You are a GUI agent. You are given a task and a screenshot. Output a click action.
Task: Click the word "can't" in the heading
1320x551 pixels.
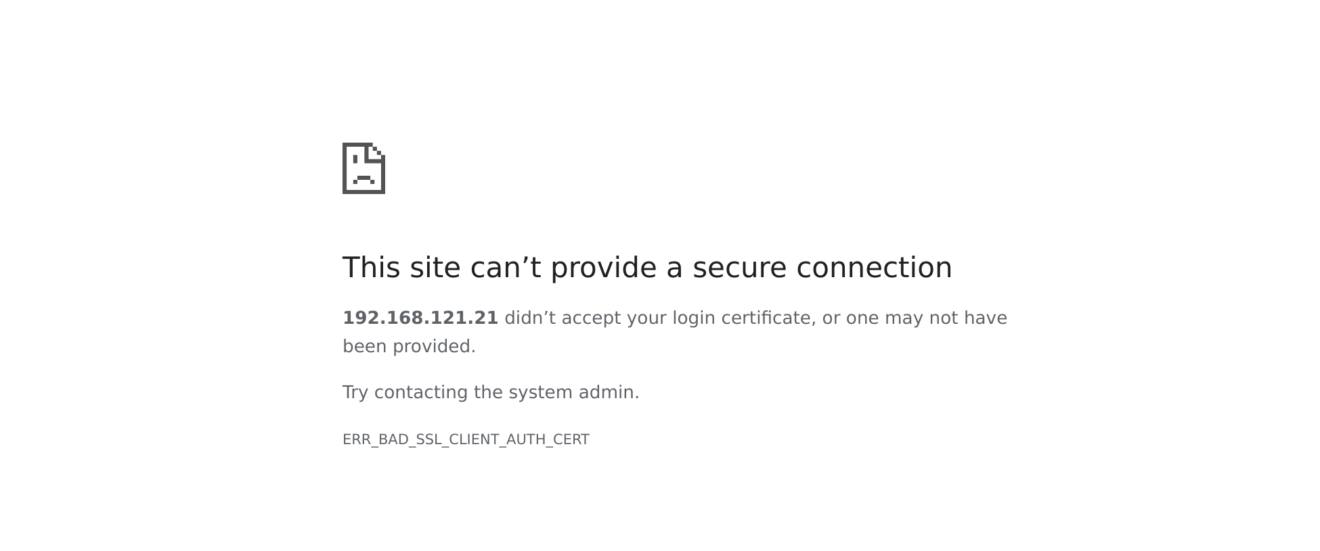tap(505, 268)
